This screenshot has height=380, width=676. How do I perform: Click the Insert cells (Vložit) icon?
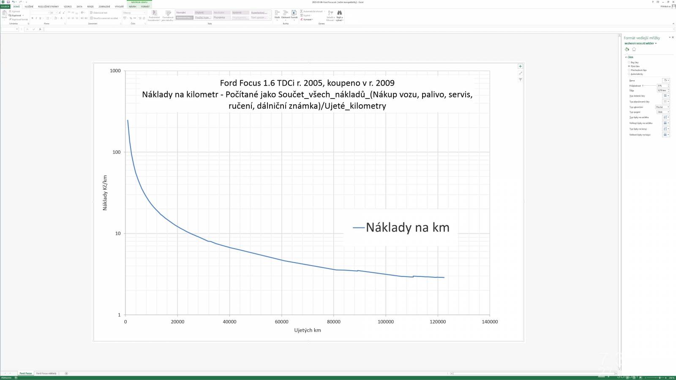pyautogui.click(x=277, y=13)
